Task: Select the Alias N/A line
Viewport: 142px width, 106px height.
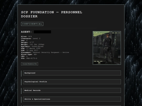Action: tap(26, 36)
